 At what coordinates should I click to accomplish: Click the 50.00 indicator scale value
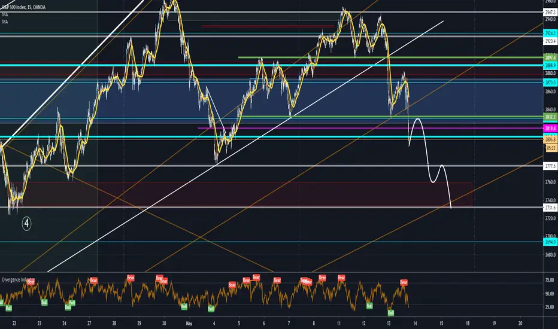(x=550, y=294)
